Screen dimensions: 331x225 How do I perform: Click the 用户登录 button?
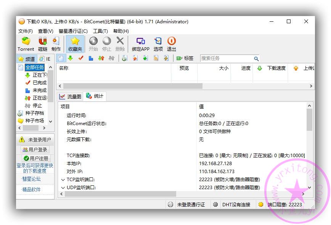point(35,149)
